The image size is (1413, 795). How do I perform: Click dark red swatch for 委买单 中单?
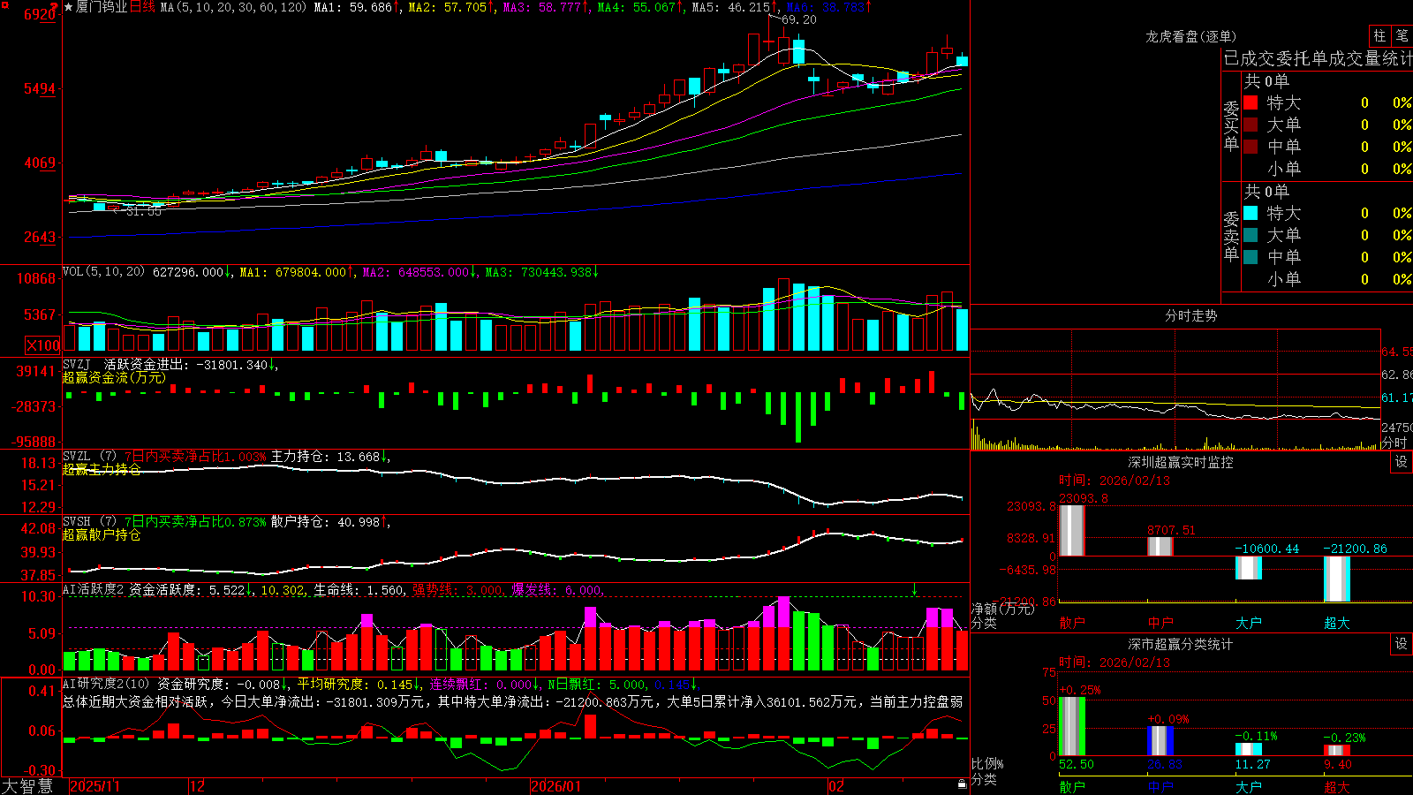[1251, 146]
